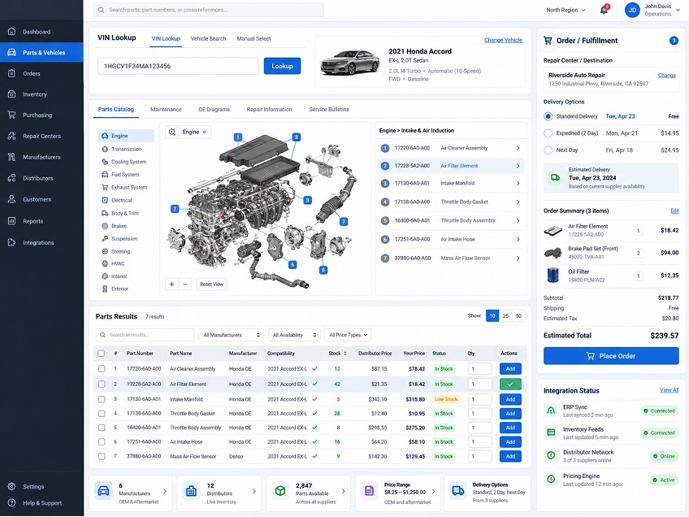Screen dimensions: 689x517
Task: Show 25 results per page
Action: point(505,316)
